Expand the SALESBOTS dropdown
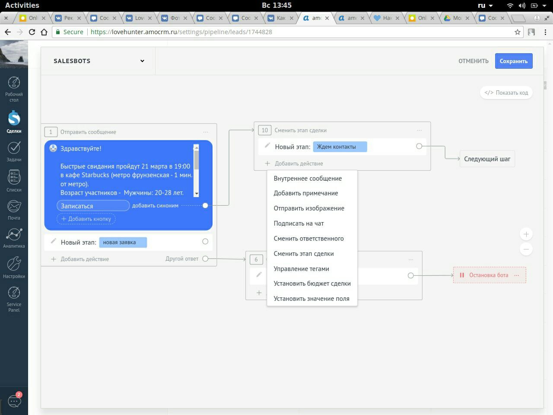Screen dimensions: 553x415 [x=142, y=61]
